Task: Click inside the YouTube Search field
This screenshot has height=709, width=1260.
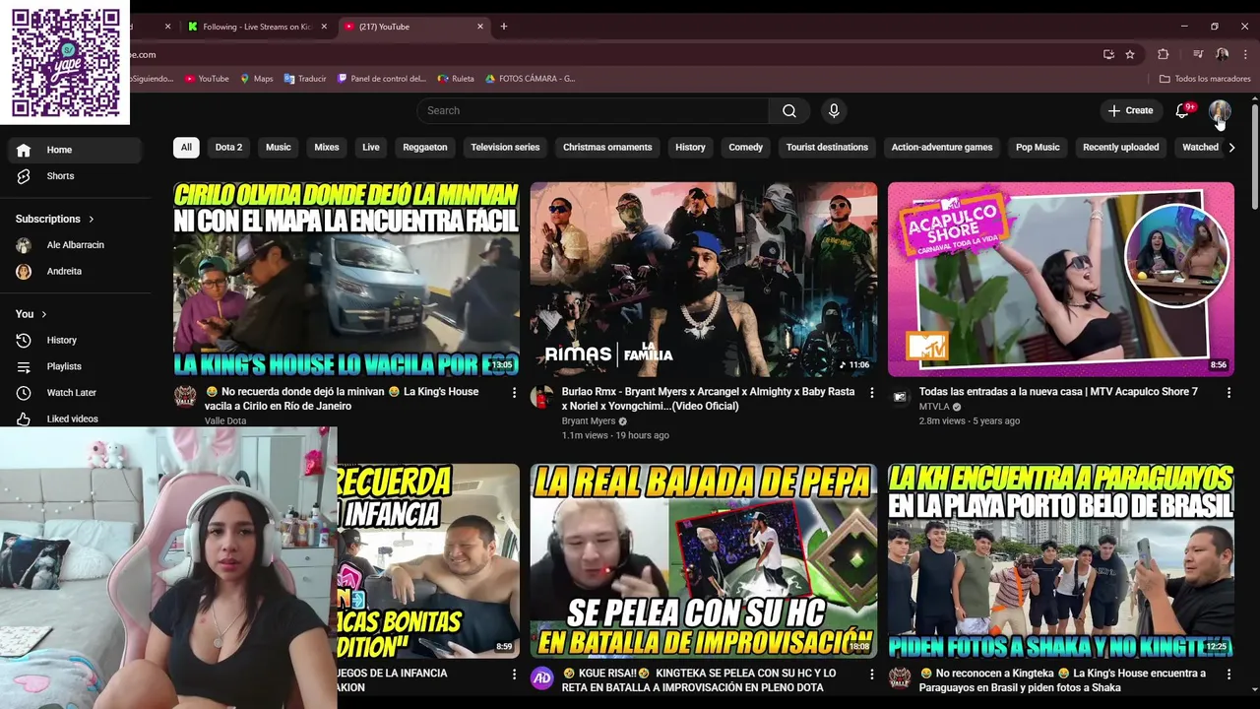Action: coord(594,111)
